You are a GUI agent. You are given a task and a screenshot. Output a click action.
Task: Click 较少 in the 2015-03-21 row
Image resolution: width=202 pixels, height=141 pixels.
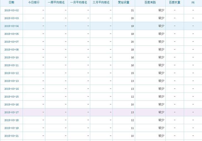[x=161, y=136]
